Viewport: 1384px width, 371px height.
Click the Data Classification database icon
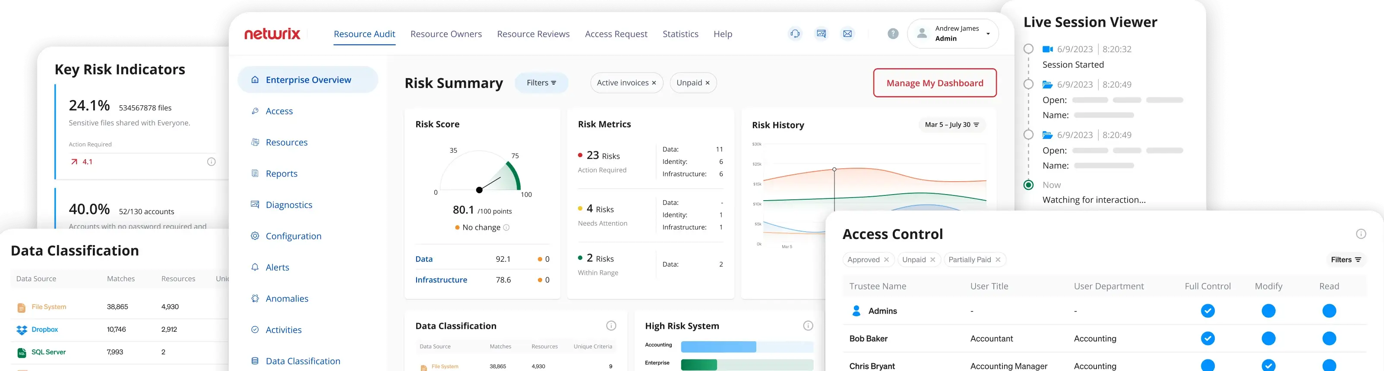click(x=255, y=361)
